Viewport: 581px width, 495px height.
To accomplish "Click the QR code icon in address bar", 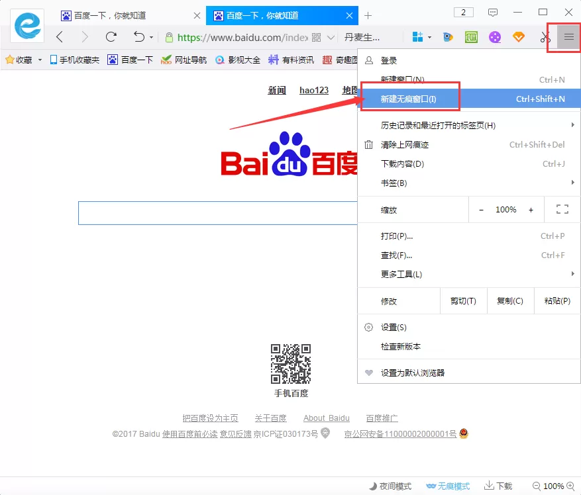I will click(317, 38).
